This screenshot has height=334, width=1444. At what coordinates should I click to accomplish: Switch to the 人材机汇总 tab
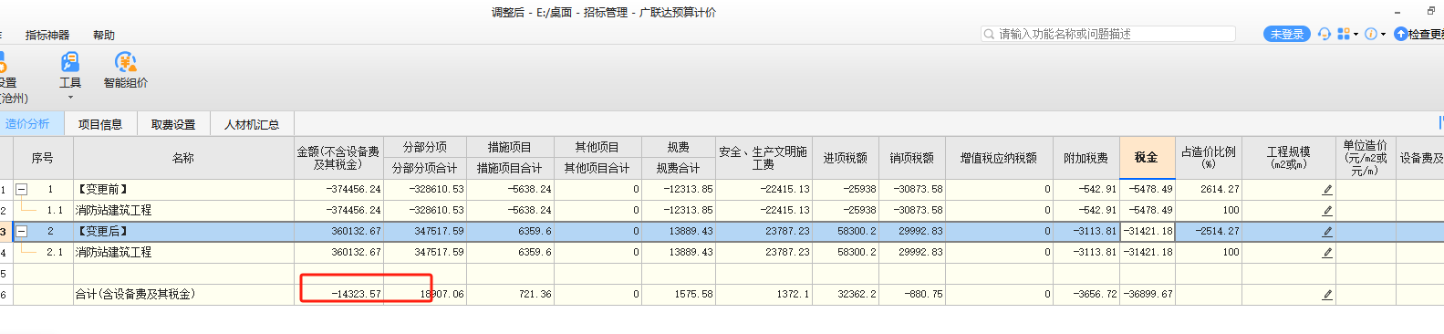[252, 124]
